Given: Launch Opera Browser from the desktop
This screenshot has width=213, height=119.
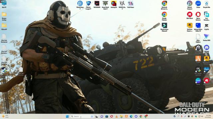Looking at the screenshot, I should [x=198, y=16].
